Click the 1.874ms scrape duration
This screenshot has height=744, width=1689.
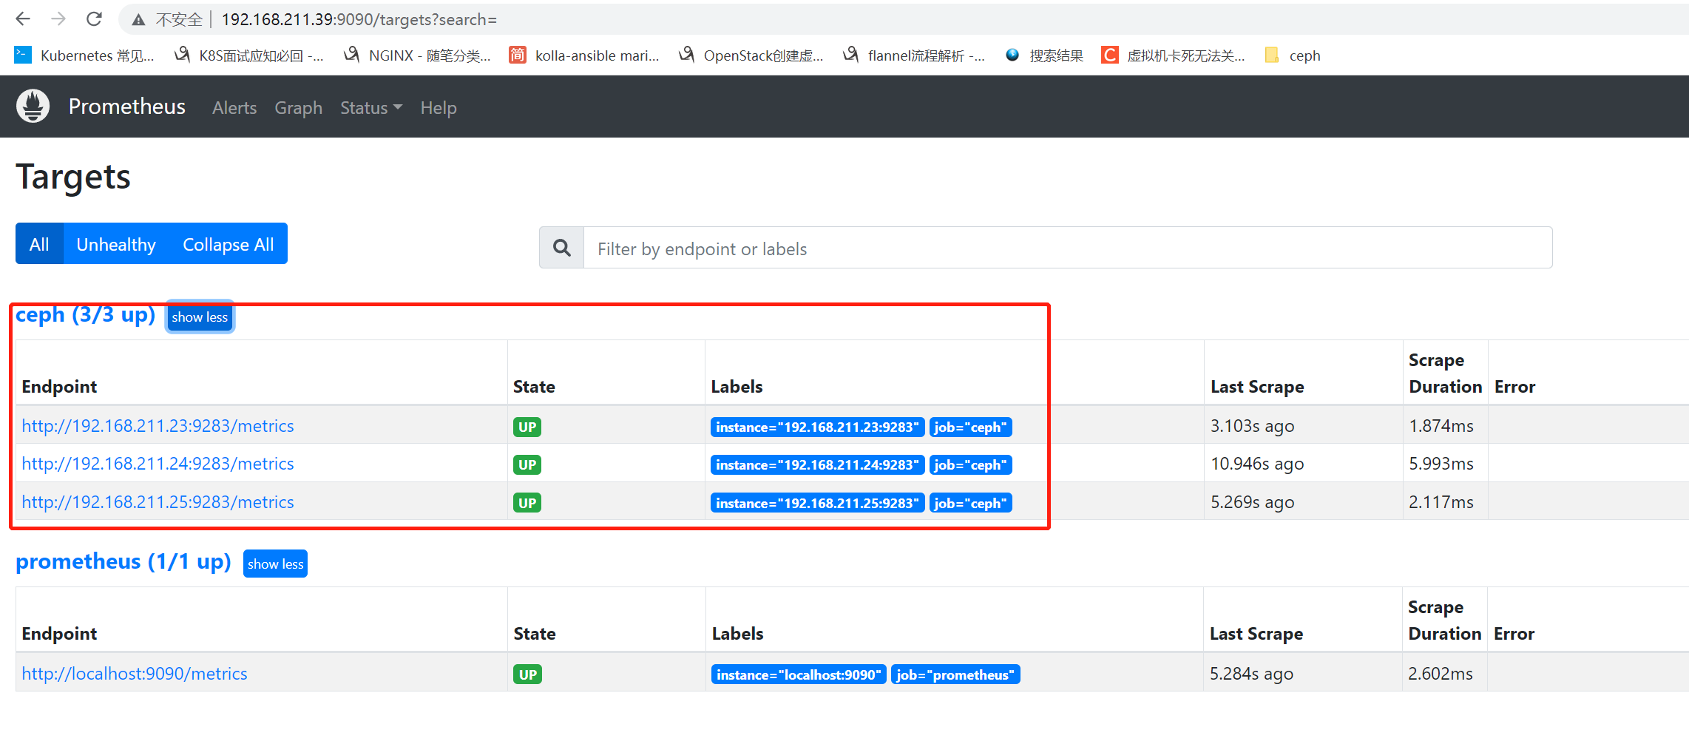point(1441,426)
